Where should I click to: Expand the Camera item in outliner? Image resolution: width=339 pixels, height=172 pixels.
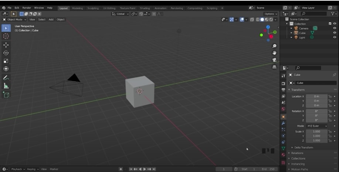[x=291, y=28]
